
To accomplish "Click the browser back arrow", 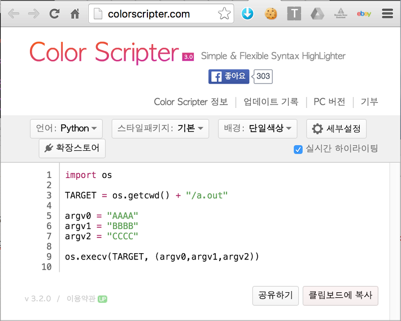I will pos(14,14).
